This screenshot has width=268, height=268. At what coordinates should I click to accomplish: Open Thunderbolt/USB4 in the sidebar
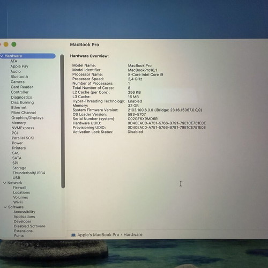click(x=29, y=173)
